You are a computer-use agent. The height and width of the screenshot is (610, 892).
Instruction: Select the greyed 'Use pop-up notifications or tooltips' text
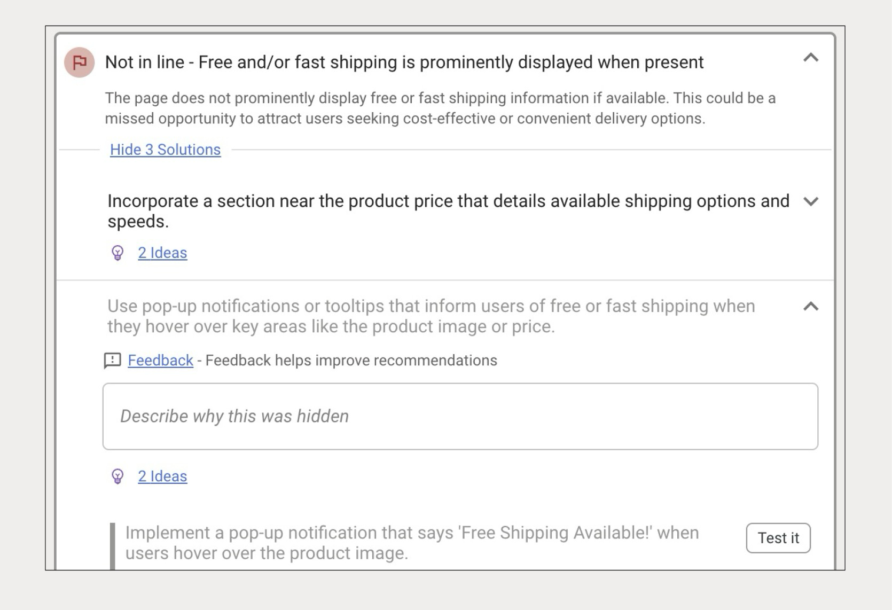431,316
